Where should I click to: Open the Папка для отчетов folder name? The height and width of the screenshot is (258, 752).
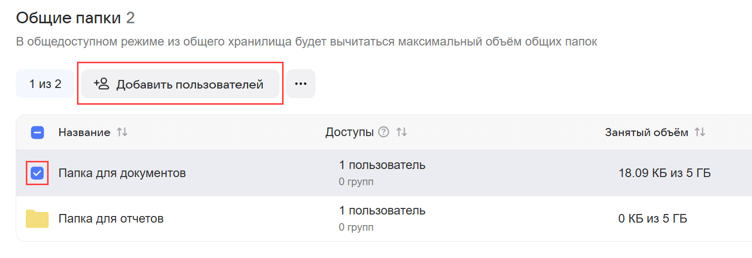[x=111, y=219]
